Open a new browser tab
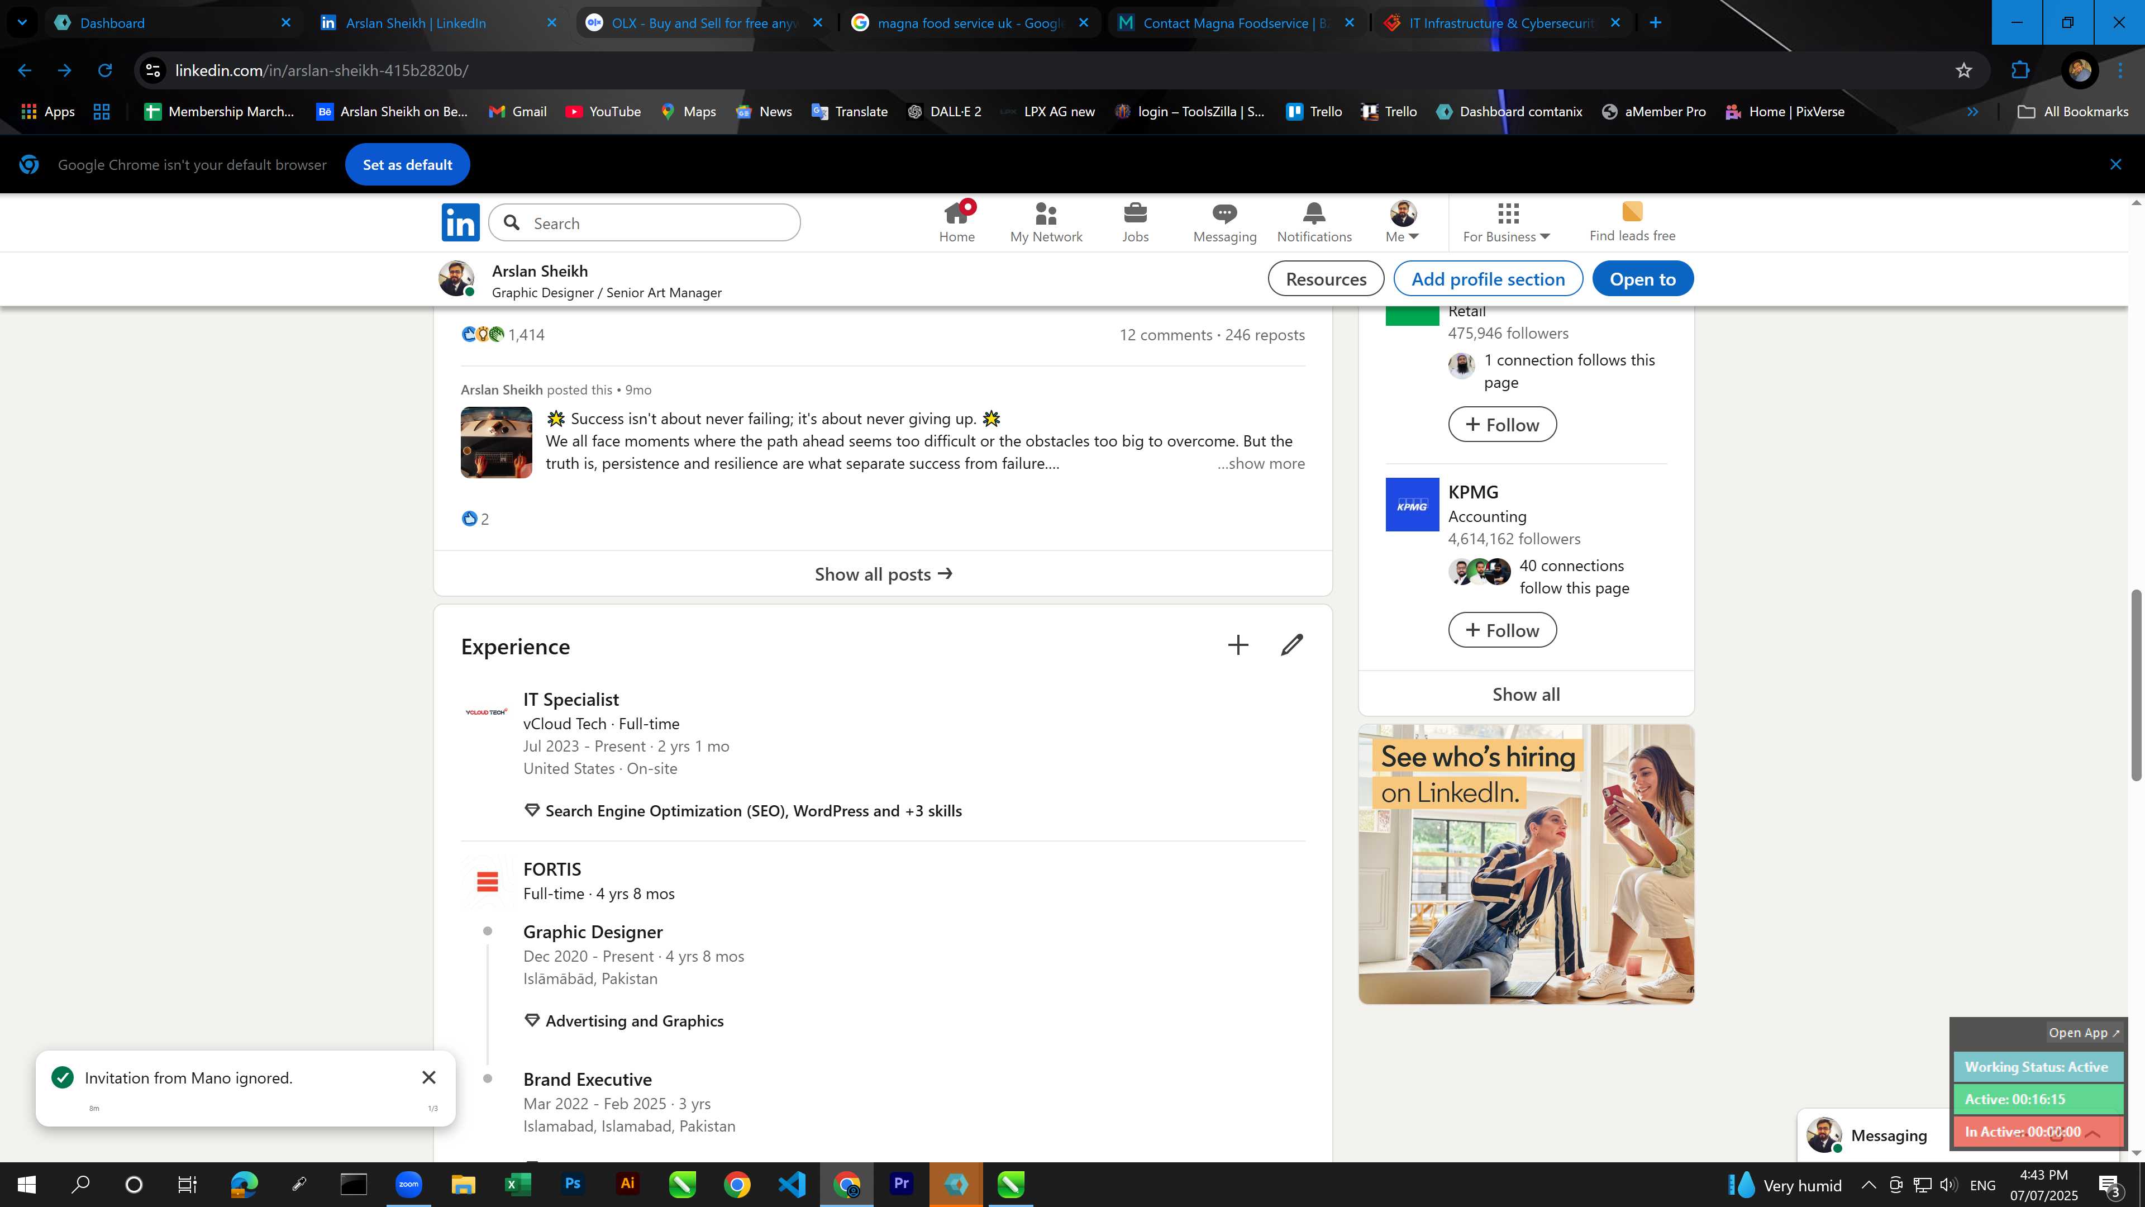Viewport: 2145px width, 1207px height. click(x=1655, y=22)
